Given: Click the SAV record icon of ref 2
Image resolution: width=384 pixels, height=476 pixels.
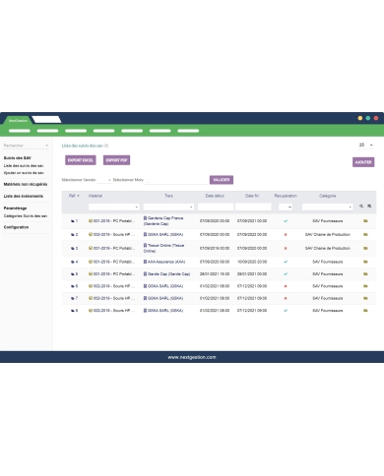Looking at the screenshot, I should (73, 234).
